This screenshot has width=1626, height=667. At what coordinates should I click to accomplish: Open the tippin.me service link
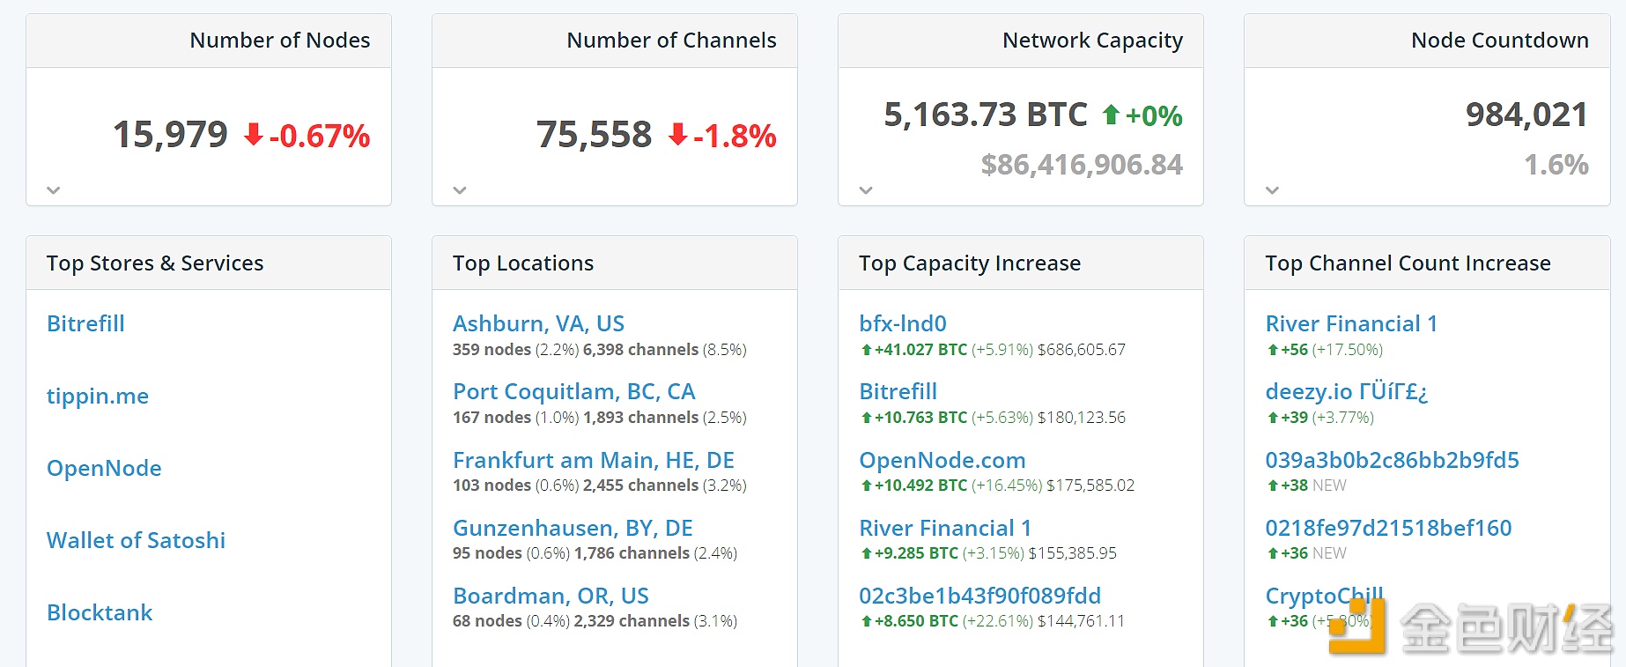98,396
